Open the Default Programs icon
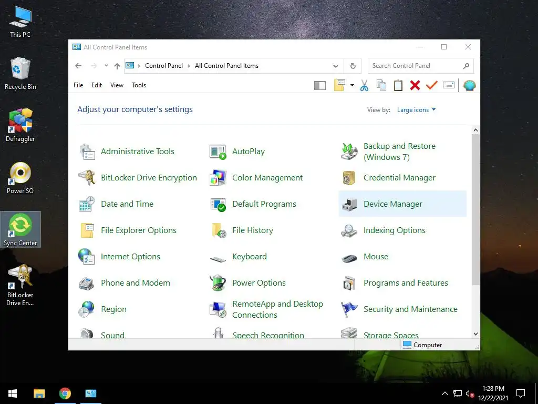This screenshot has height=404, width=538. (x=218, y=204)
